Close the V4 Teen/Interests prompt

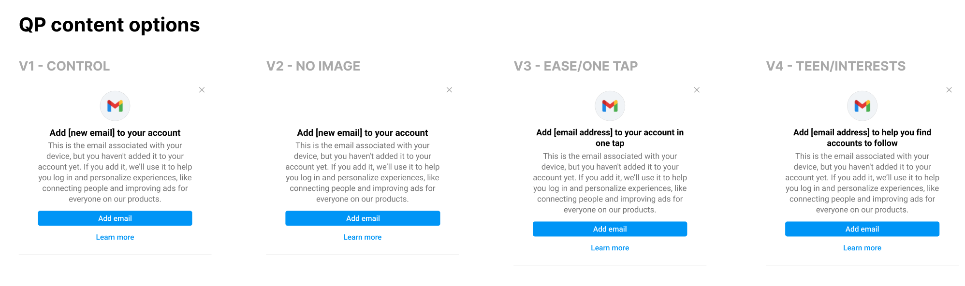949,90
